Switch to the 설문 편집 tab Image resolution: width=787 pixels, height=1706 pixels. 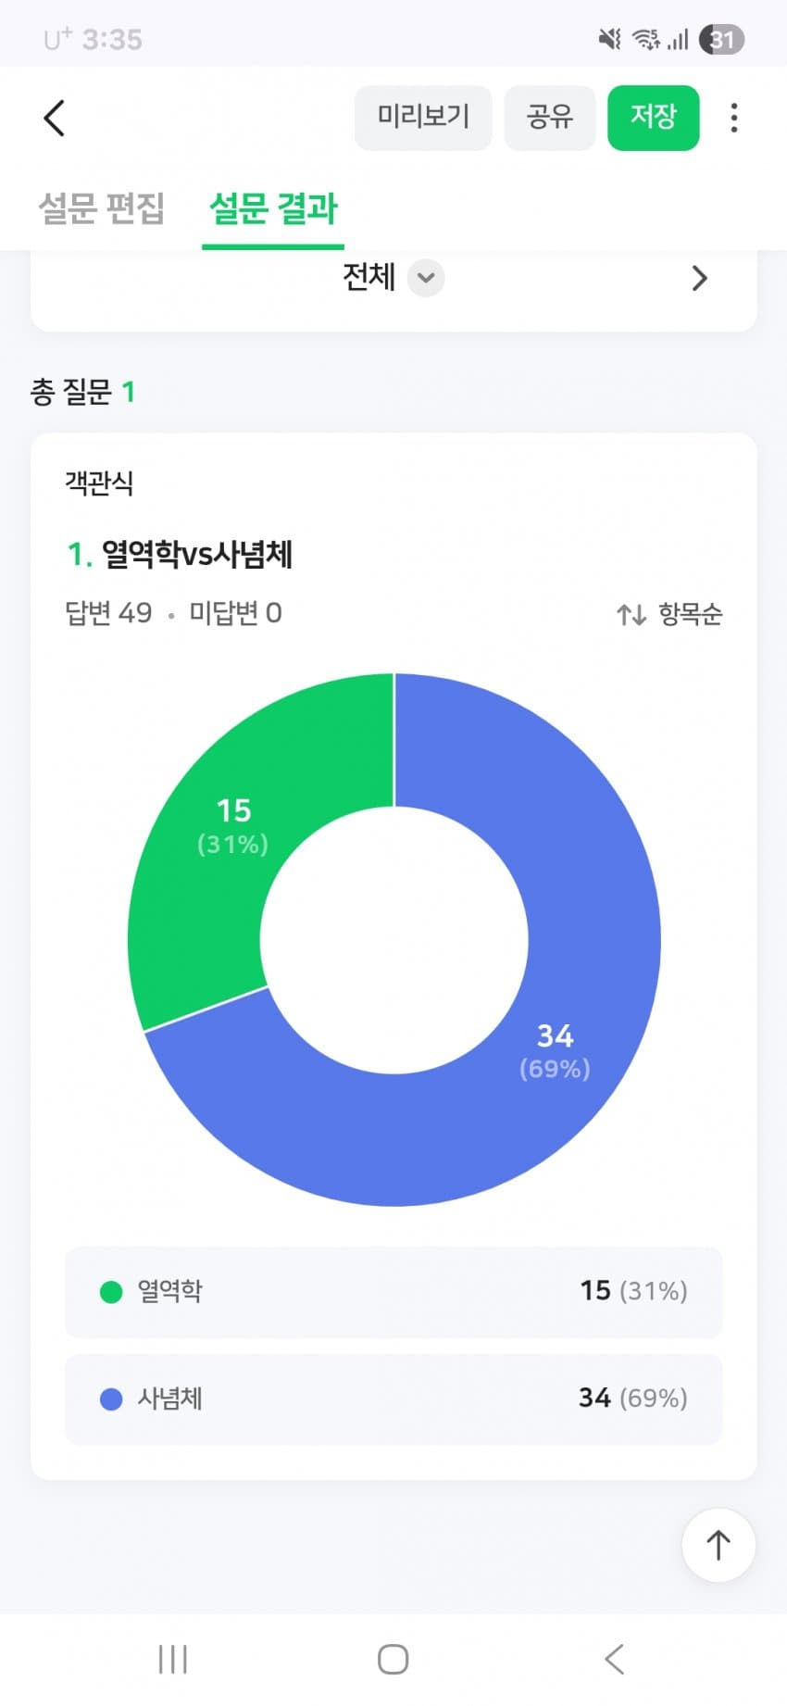[x=102, y=208]
